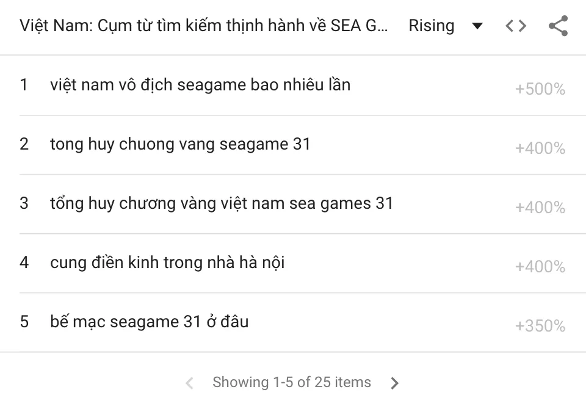Click 'Showing 1-5 of 25 items' text
586x403 pixels.
pyautogui.click(x=291, y=382)
